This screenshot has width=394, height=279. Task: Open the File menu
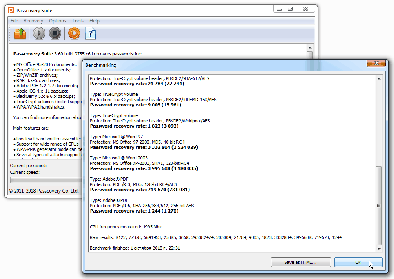click(14, 21)
